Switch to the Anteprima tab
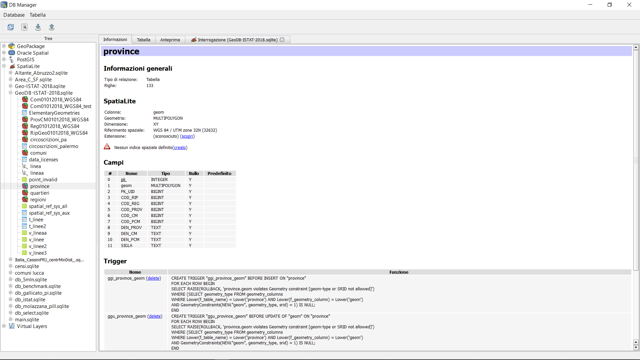The width and height of the screenshot is (640, 360). click(170, 40)
